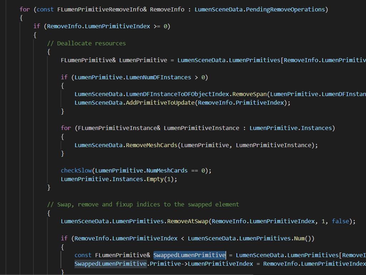Screen dimensions: 366x275
Task: Click the FLumenPrimitiveRemoveInfo& type name
Action: click(x=102, y=10)
